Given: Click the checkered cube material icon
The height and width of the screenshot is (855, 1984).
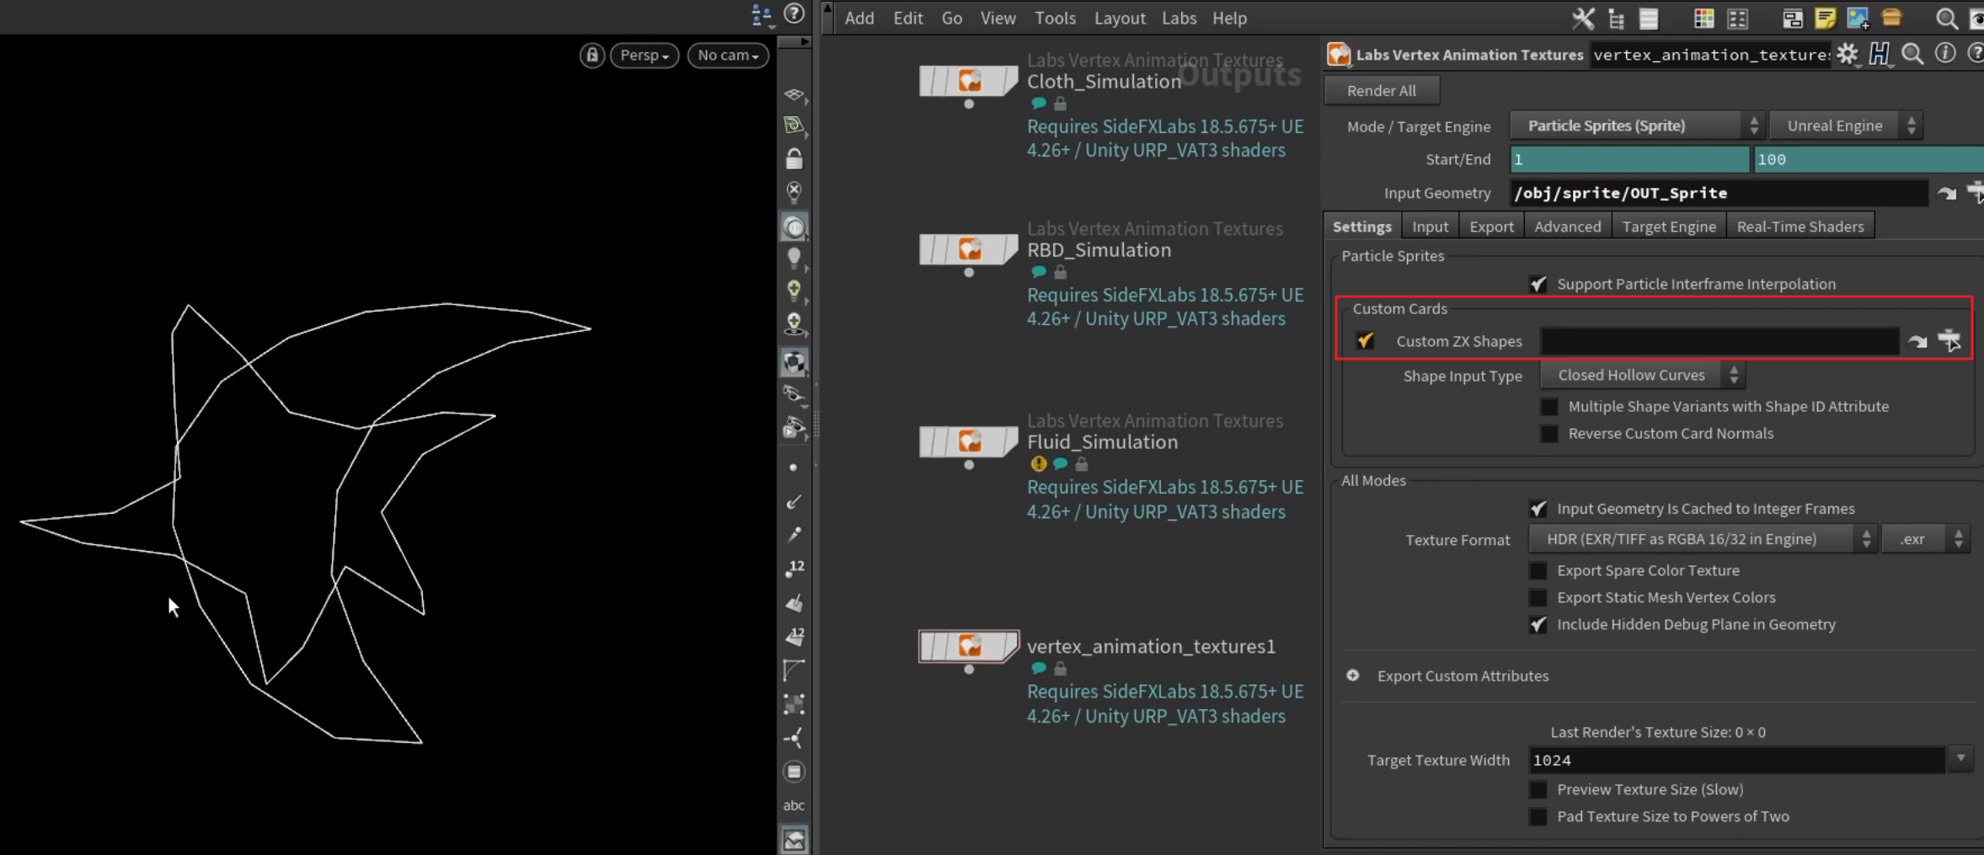Looking at the screenshot, I should point(794,362).
